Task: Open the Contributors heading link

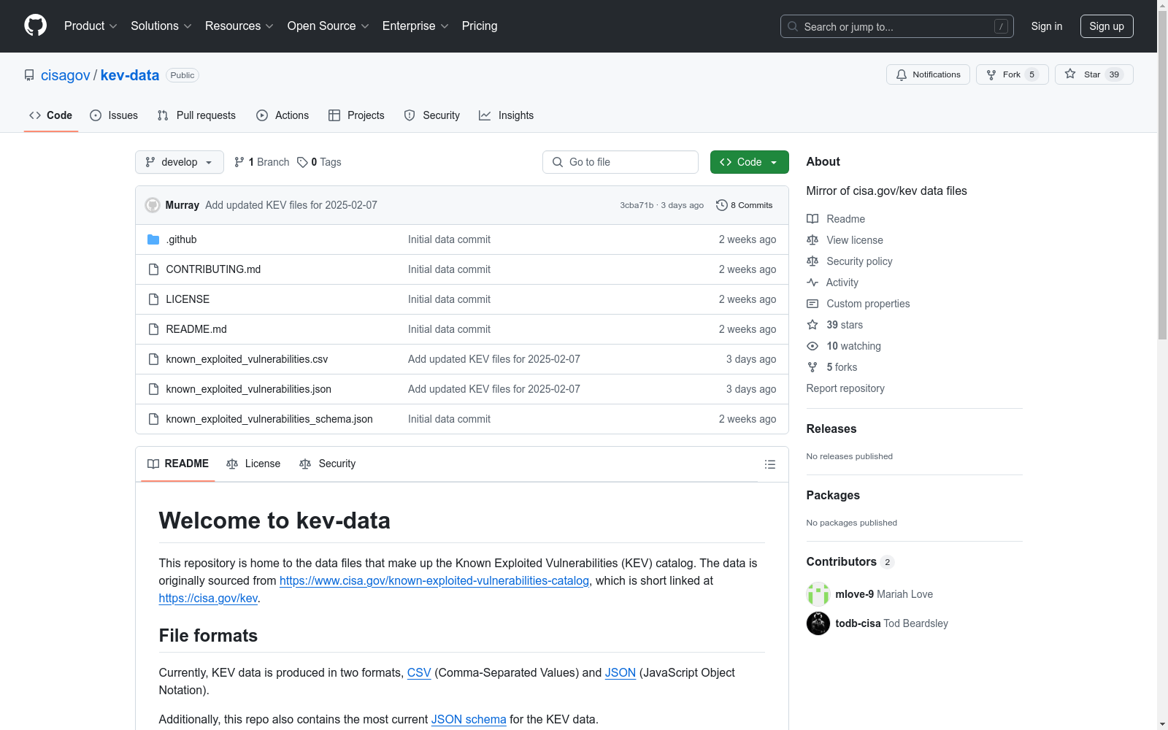Action: 850,561
